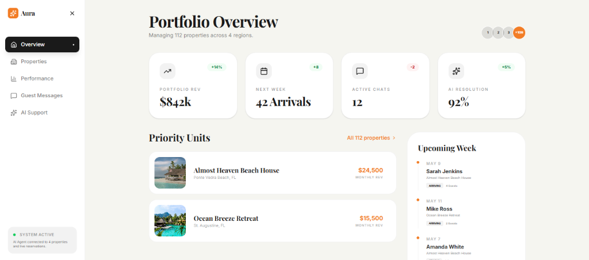Click the green System Active status indicator

point(14,235)
